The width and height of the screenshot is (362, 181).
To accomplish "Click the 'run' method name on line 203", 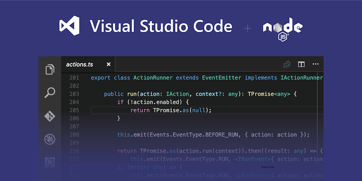I will point(132,94).
